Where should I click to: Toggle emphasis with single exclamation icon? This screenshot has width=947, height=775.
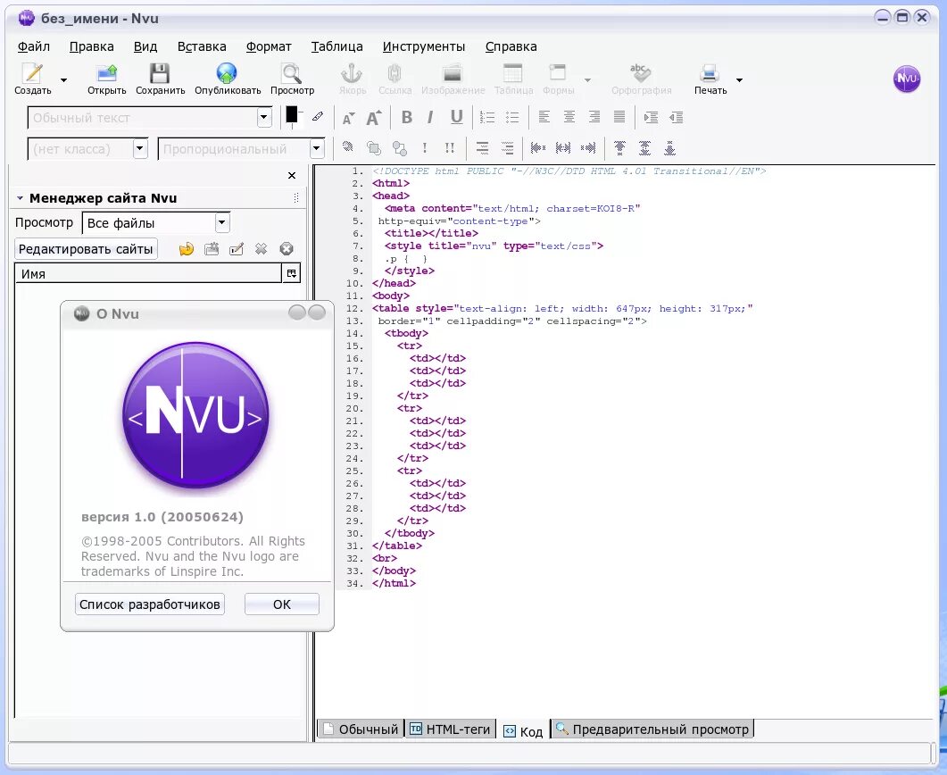(x=425, y=148)
